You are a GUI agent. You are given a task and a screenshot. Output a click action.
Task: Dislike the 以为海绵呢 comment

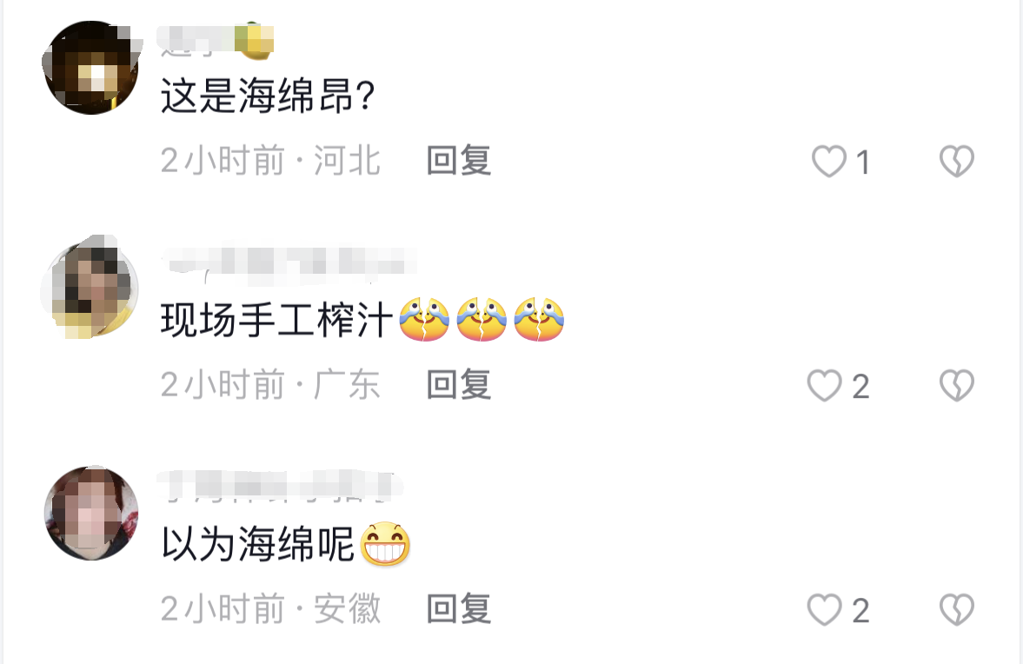[x=956, y=610]
